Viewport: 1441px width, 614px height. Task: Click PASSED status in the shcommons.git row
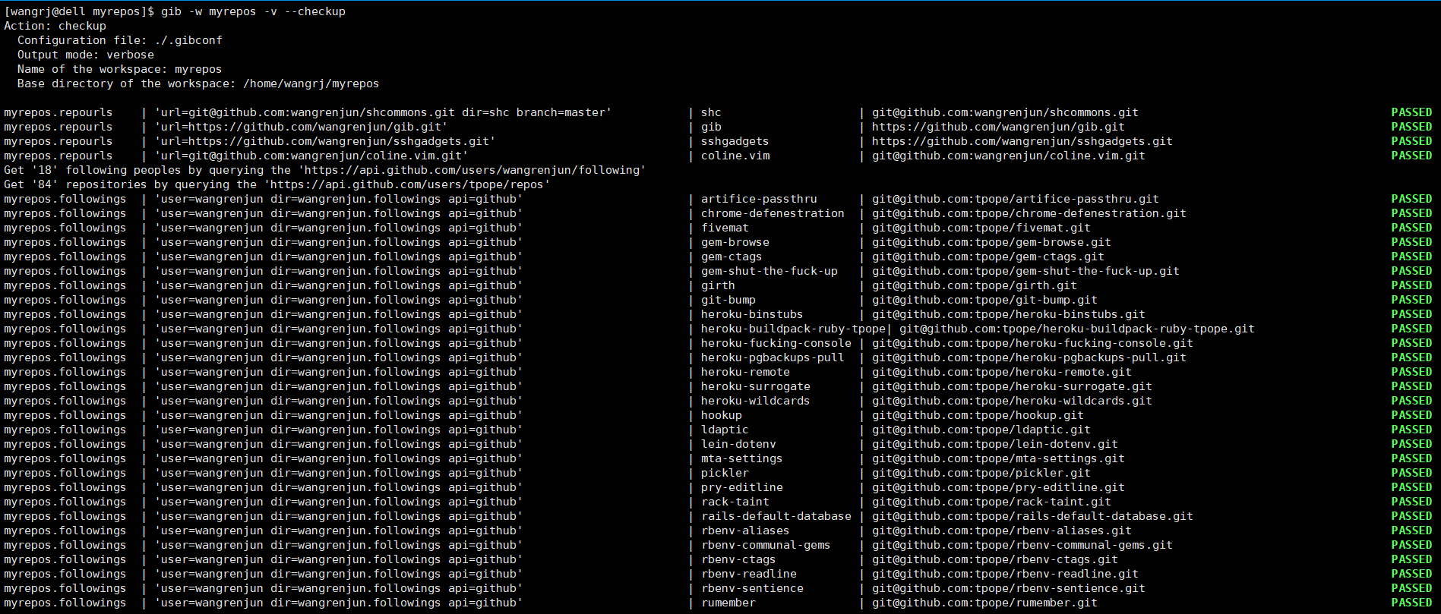[x=1411, y=112]
